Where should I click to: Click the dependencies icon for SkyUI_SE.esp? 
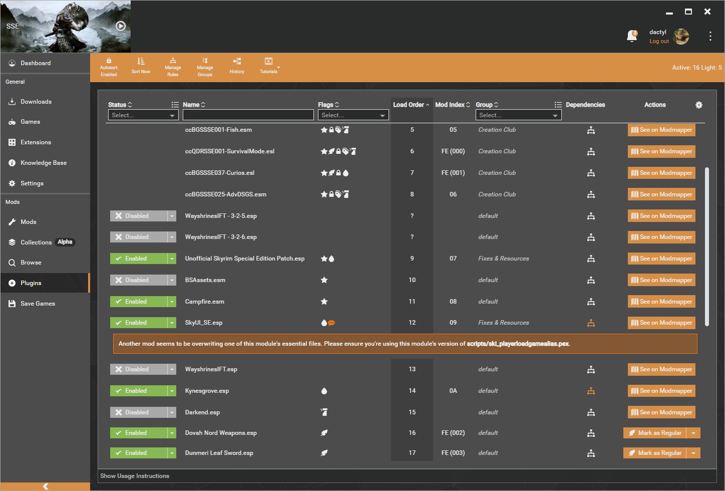coord(591,323)
